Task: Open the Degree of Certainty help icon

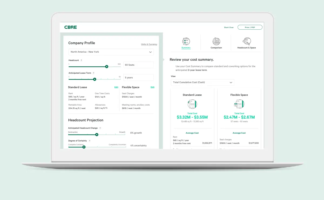Action: (89, 141)
